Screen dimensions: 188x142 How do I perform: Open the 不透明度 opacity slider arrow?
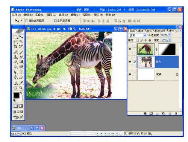170,35
